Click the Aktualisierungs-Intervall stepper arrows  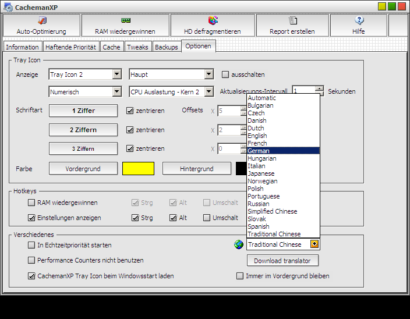(x=319, y=91)
